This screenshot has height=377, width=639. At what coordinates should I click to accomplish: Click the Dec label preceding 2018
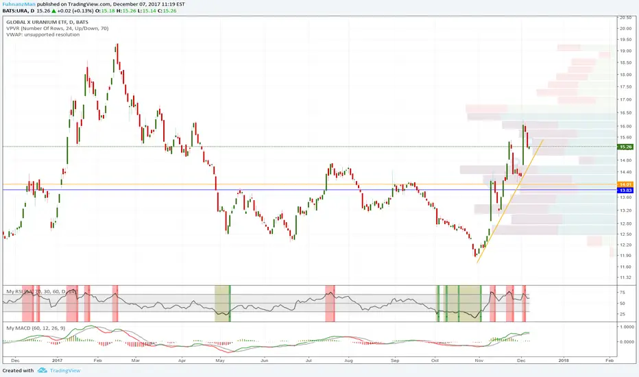pos(520,361)
